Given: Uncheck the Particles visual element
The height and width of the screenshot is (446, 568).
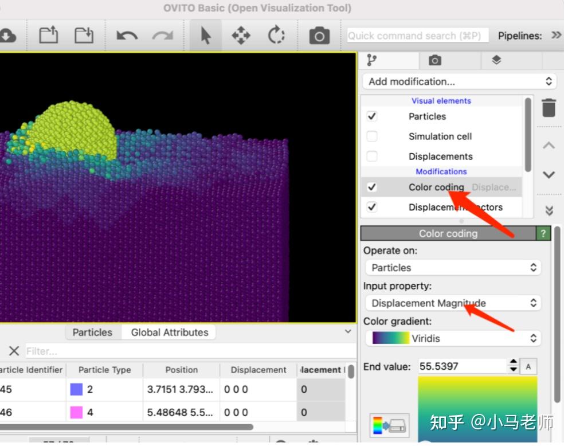Looking at the screenshot, I should (x=372, y=116).
